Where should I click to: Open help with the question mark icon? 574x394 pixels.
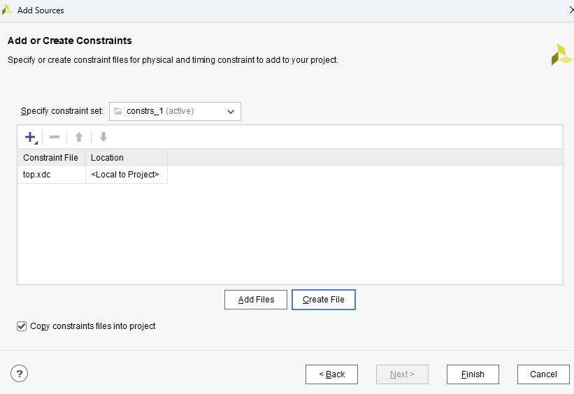click(x=20, y=374)
